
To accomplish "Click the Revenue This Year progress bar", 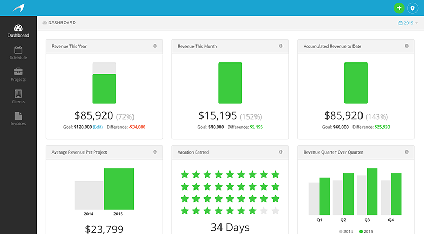I will point(104,83).
